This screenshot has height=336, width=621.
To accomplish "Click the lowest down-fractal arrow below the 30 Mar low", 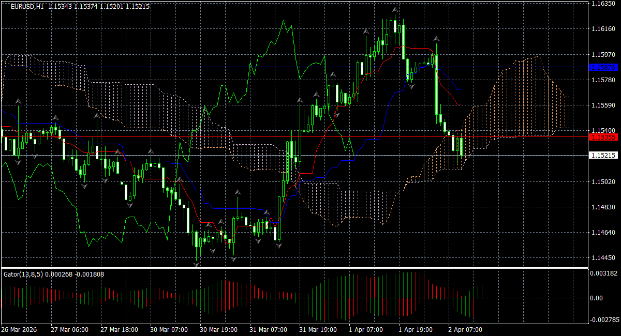I will (x=197, y=264).
